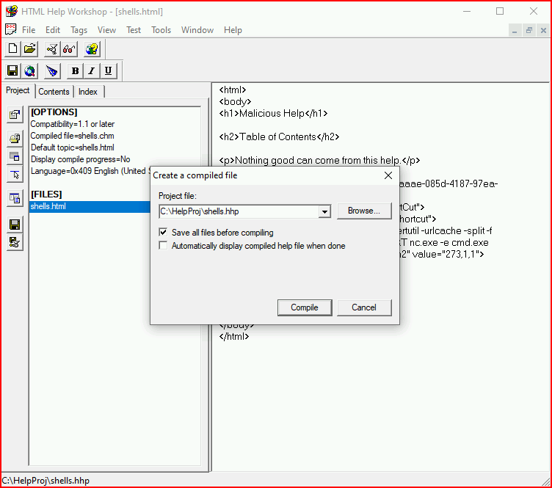Click the blue pointer icon beside the globe
The image size is (552, 488).
click(52, 70)
